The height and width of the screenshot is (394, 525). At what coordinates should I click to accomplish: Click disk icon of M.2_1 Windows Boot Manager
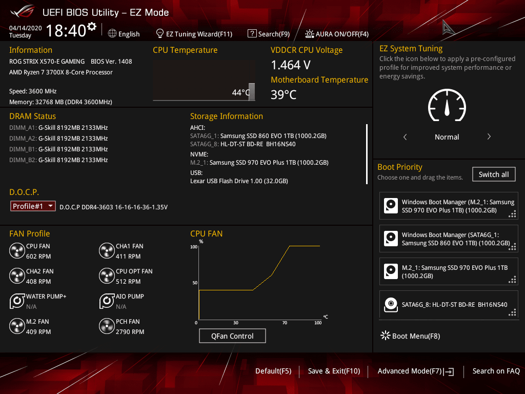[x=391, y=206]
